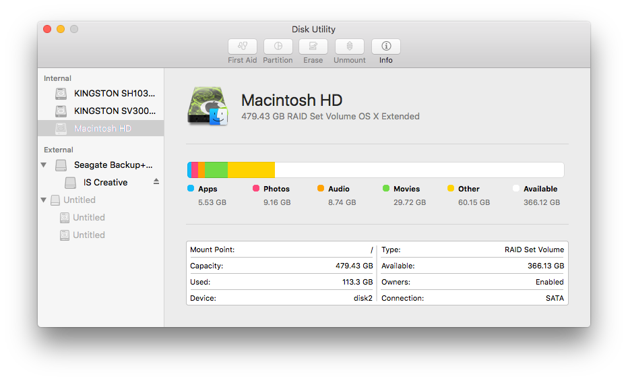The width and height of the screenshot is (628, 381).
Task: Click the green Movies segment in usage bar
Action: [216, 170]
